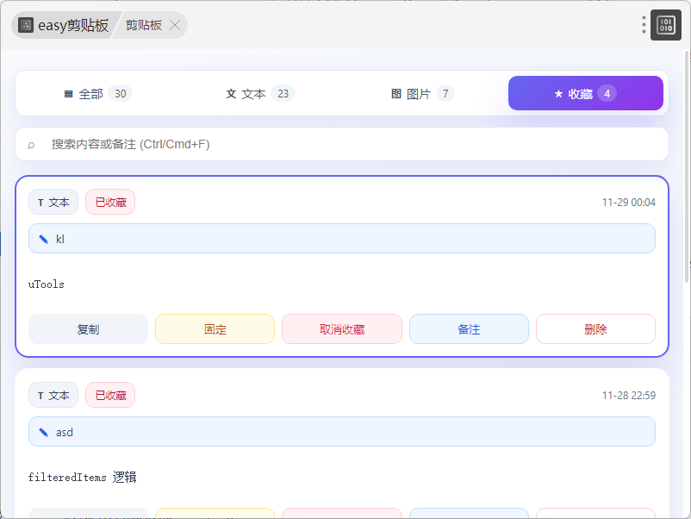Click the pencil icon beside note asd
This screenshot has width=691, height=519.
pos(44,432)
